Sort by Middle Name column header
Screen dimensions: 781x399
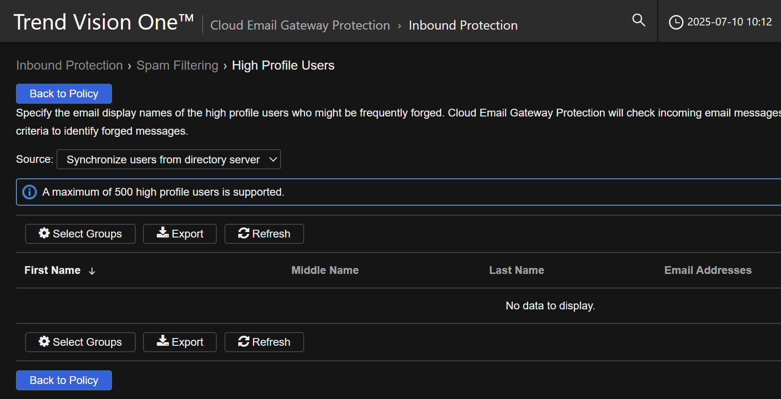(x=325, y=270)
